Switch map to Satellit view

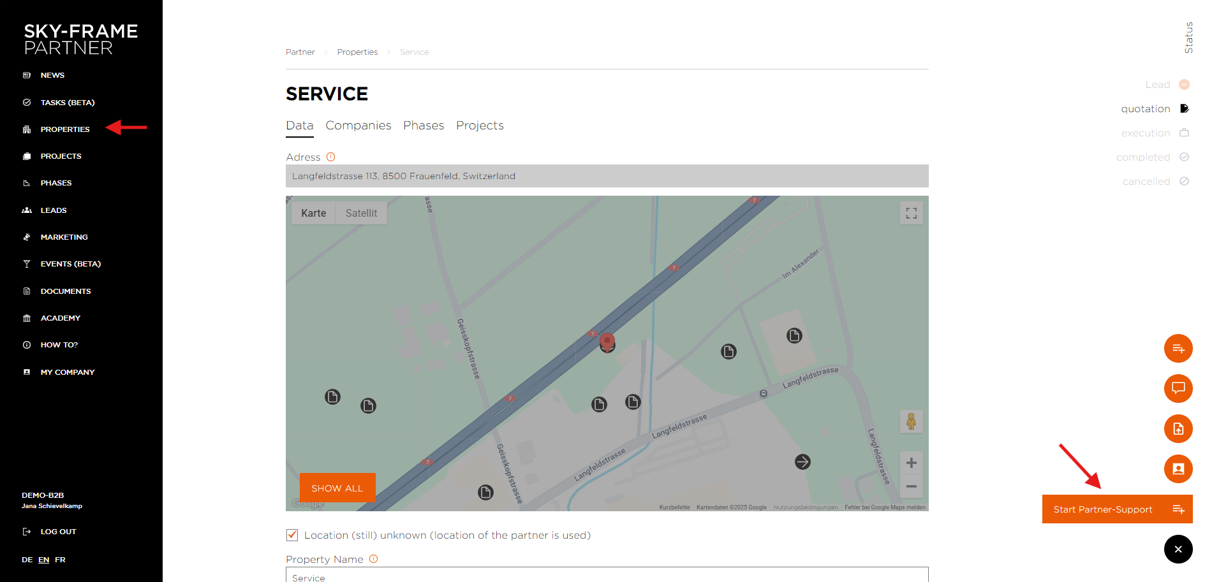(361, 213)
